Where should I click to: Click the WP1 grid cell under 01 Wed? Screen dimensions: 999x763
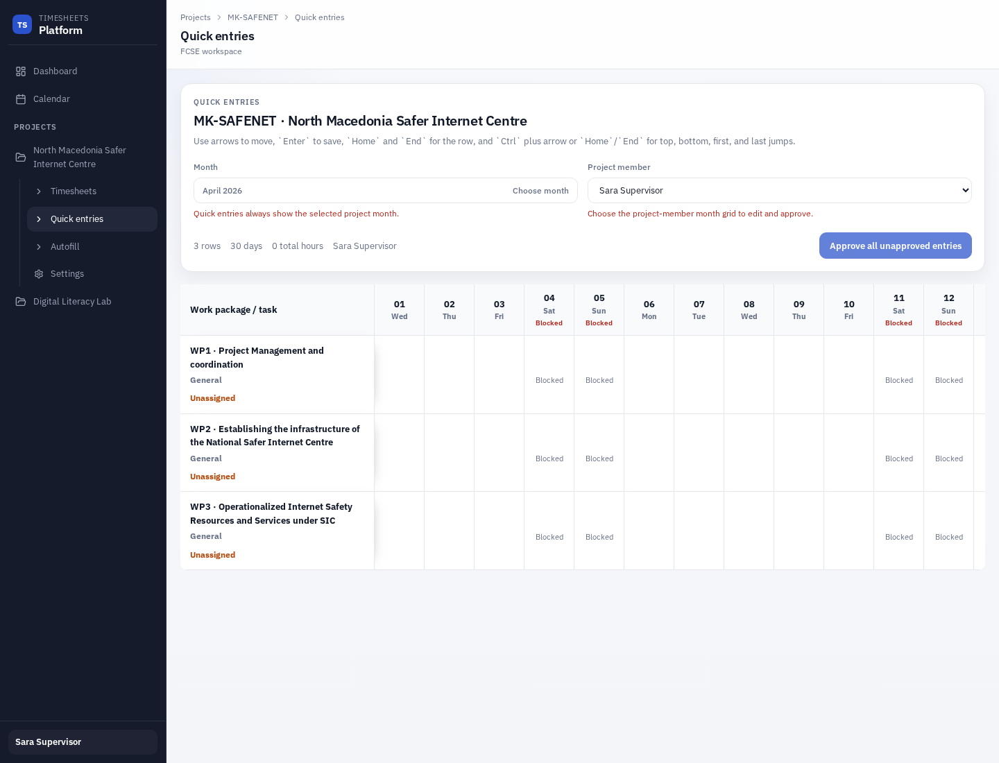400,375
